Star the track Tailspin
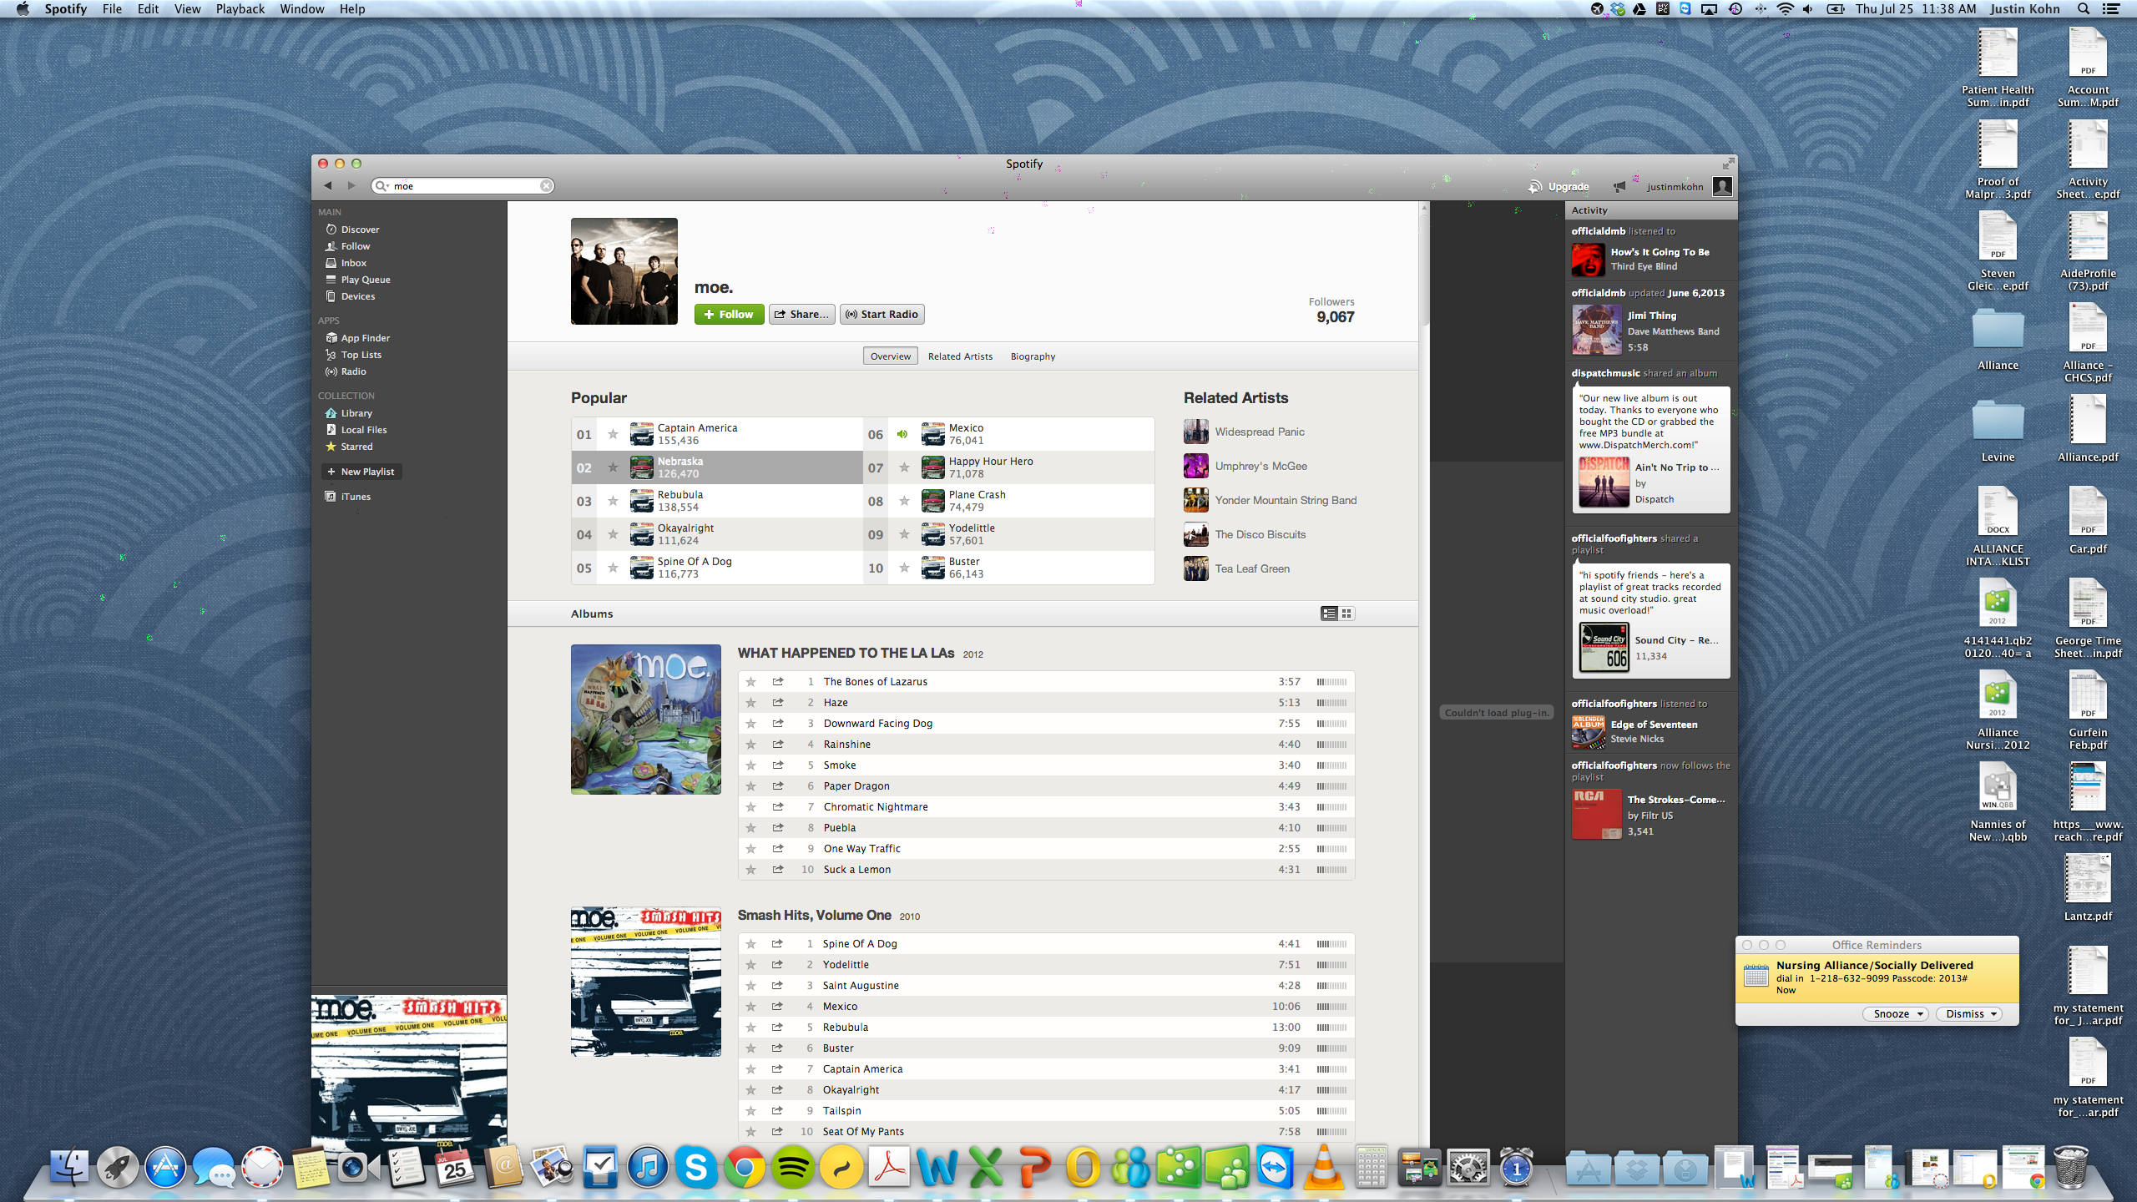 tap(750, 1111)
